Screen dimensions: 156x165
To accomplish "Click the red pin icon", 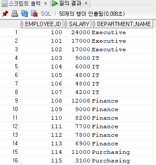I will pos(5,14).
